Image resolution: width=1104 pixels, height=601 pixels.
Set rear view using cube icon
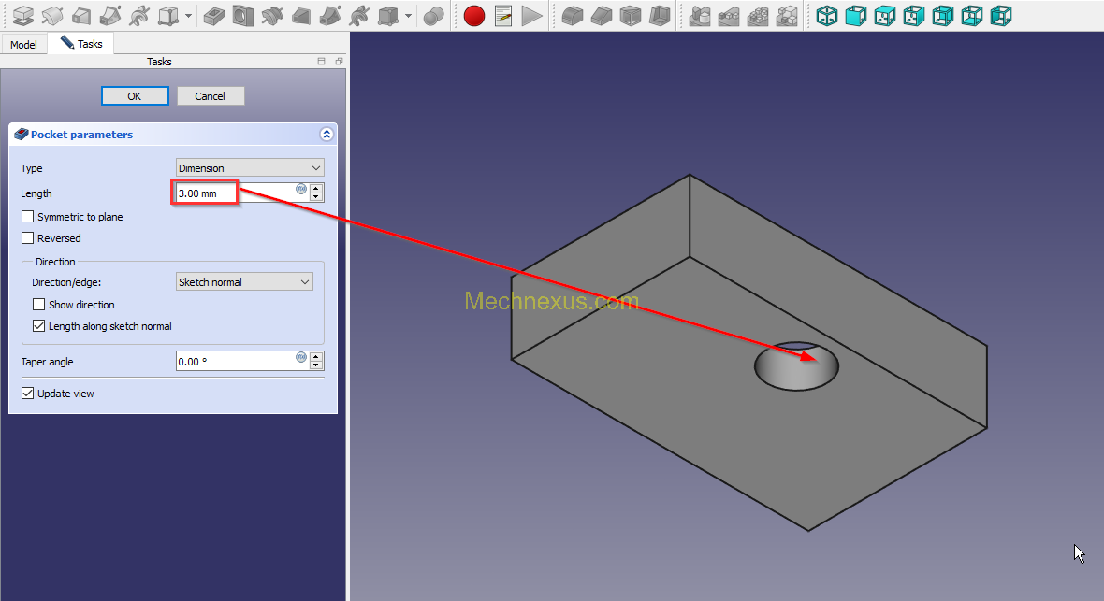click(x=943, y=16)
